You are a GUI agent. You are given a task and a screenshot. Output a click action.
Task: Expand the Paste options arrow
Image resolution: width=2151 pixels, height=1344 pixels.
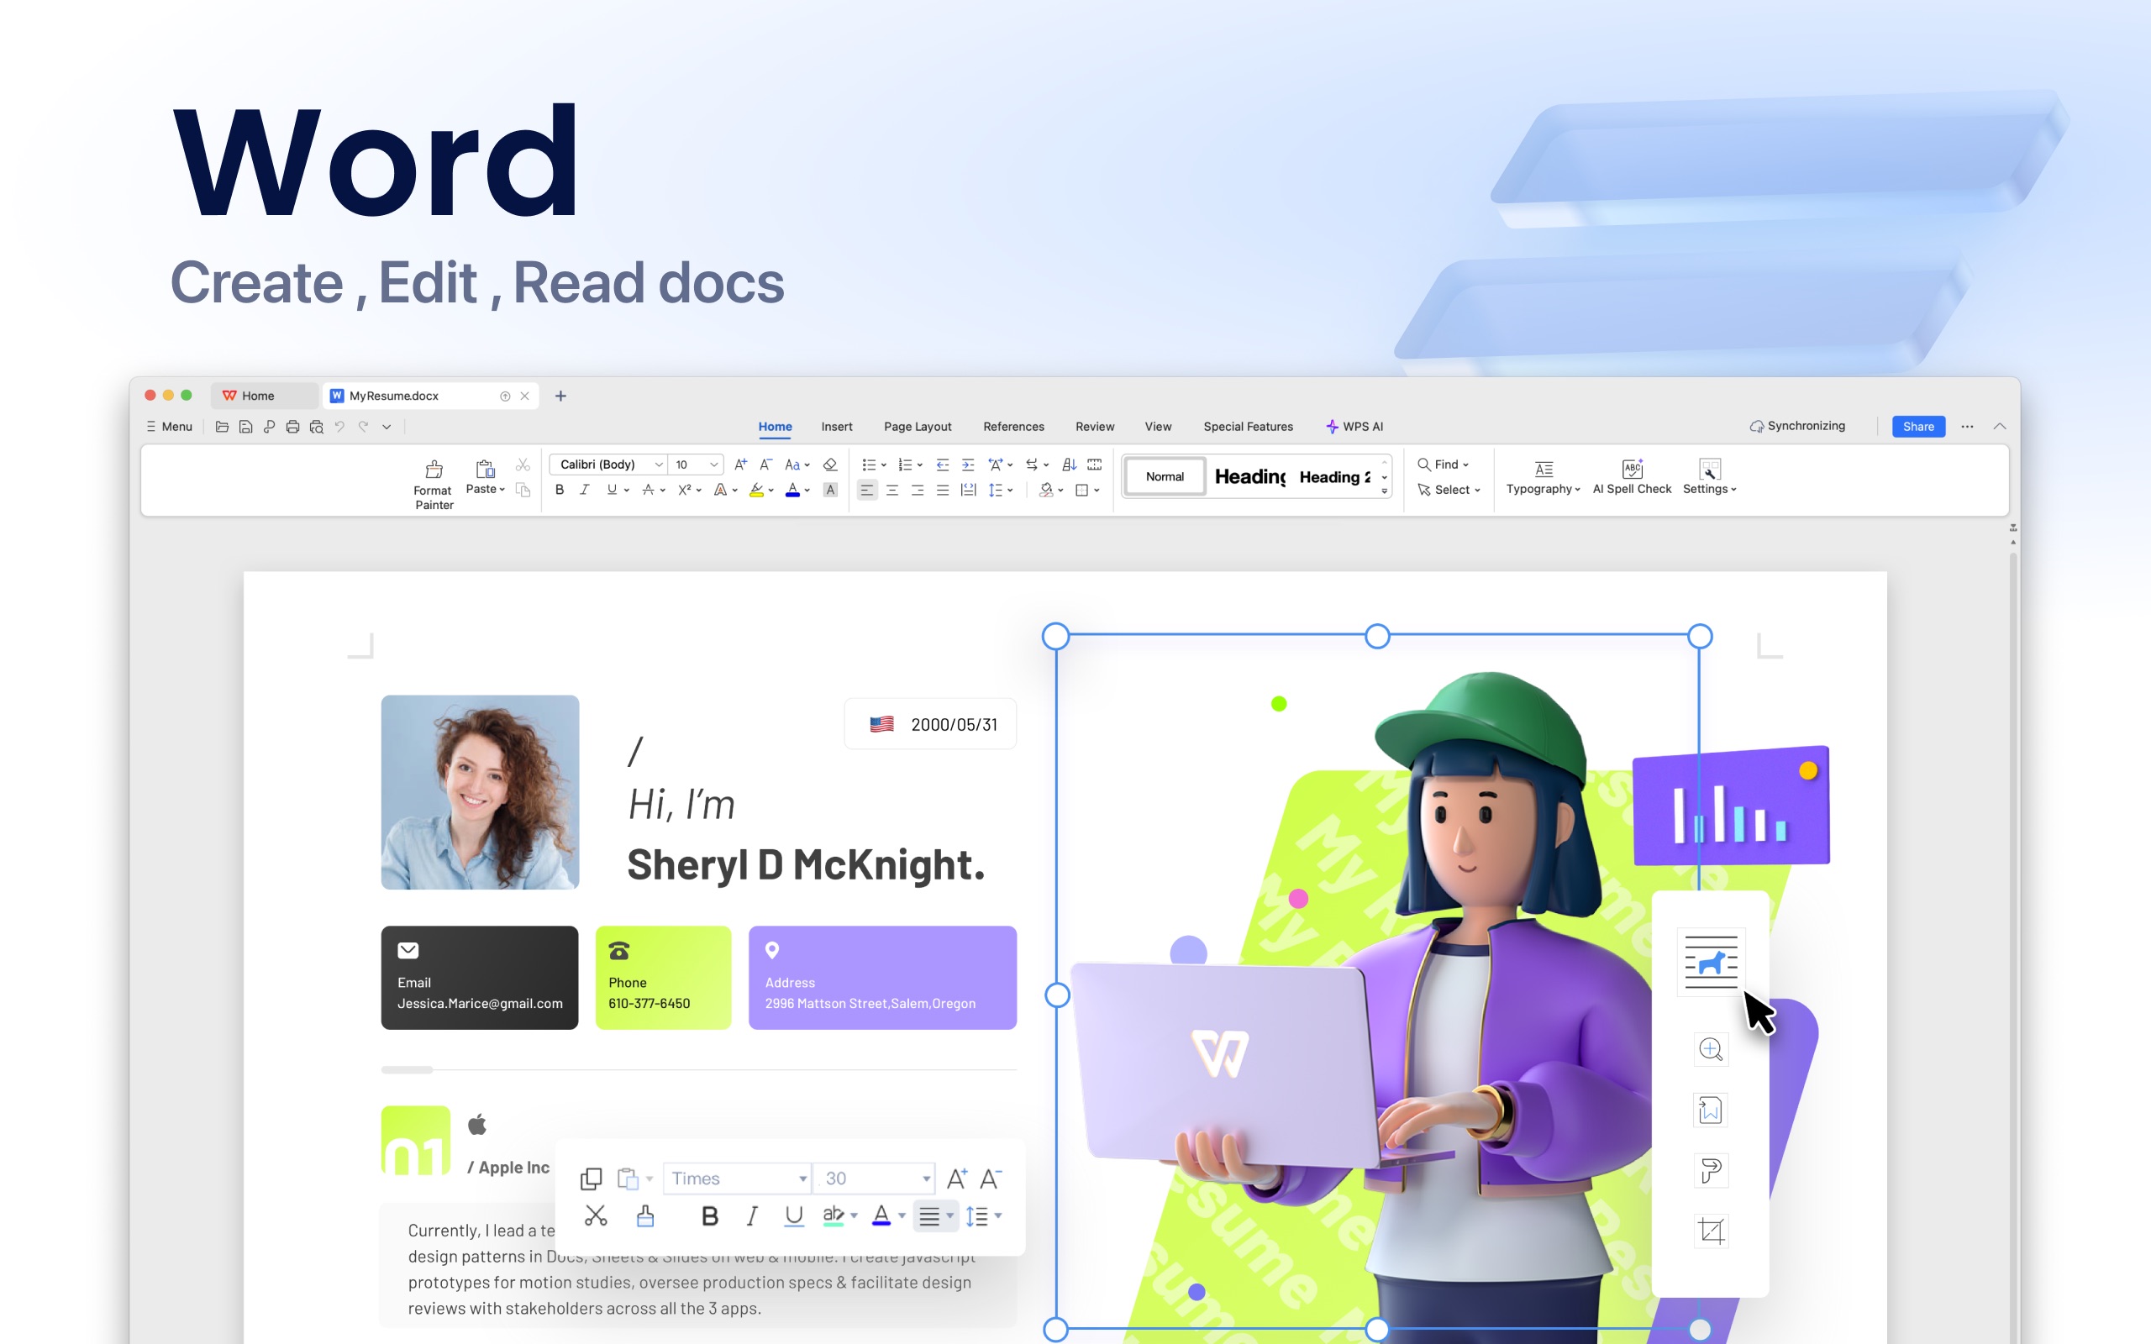(x=502, y=490)
